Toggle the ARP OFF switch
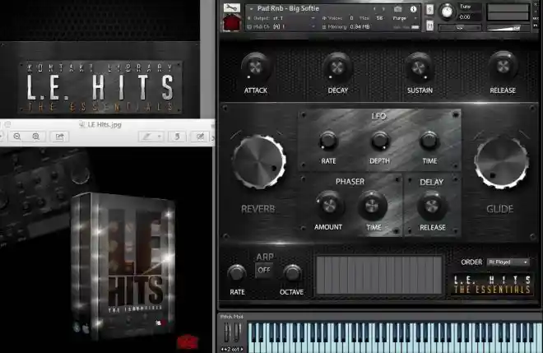543x353 pixels. point(264,270)
